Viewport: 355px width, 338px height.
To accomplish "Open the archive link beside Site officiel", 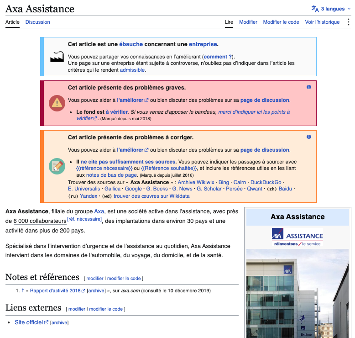I will [x=59, y=322].
